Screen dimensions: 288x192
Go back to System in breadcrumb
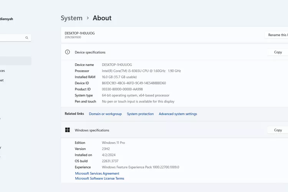click(72, 18)
